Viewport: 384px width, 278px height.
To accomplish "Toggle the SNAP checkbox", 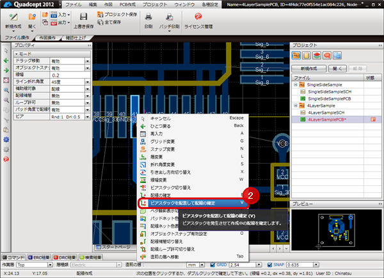I will (x=269, y=265).
